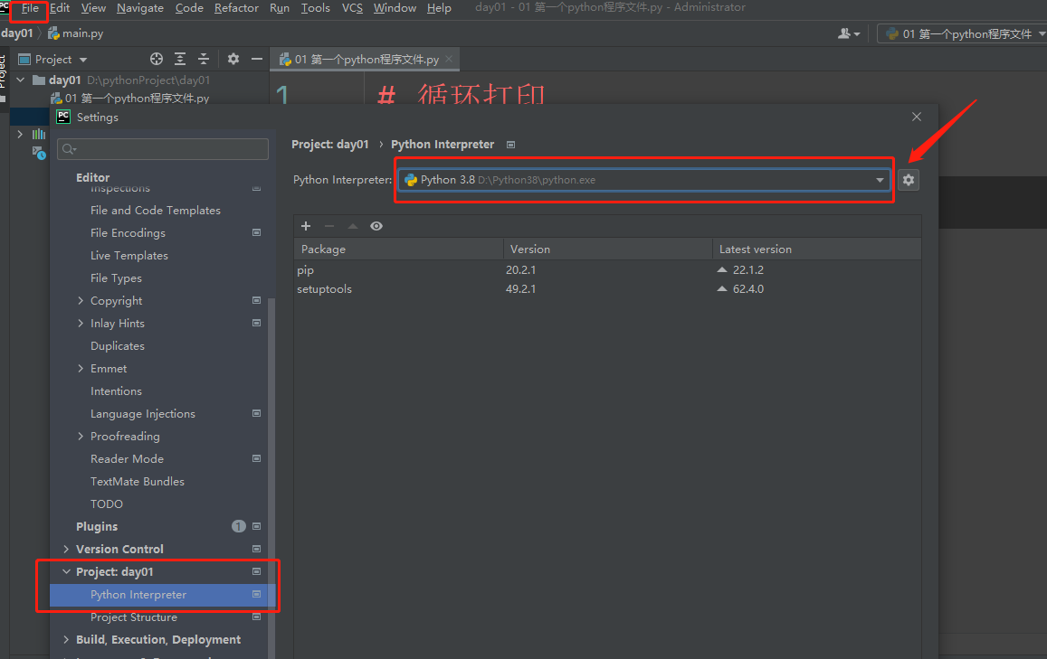The height and width of the screenshot is (659, 1047).
Task: Open File and Code Templates settings
Action: point(156,210)
